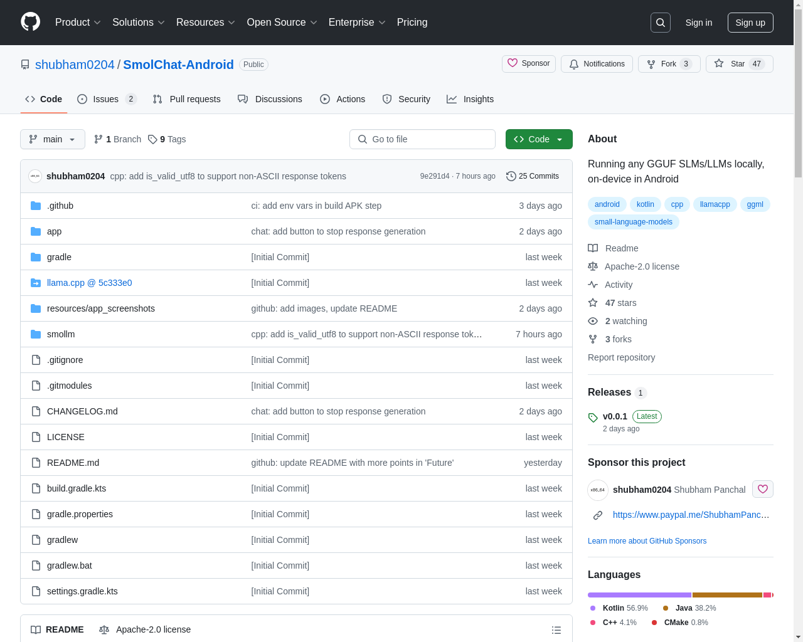Switch to the Issues tab
This screenshot has height=642, width=803.
coord(107,99)
